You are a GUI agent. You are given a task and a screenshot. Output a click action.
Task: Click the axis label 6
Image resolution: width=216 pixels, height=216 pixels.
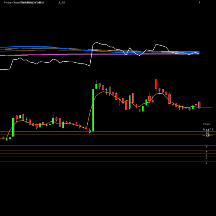(x=206, y=155)
